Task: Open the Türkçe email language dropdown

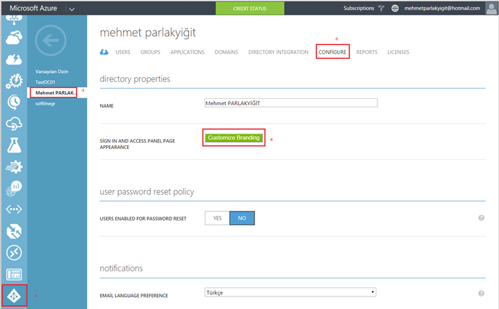Action: pos(291,292)
